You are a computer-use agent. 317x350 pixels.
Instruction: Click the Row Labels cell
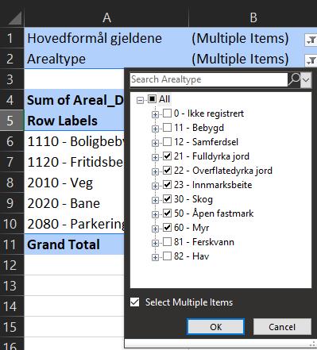click(x=74, y=121)
